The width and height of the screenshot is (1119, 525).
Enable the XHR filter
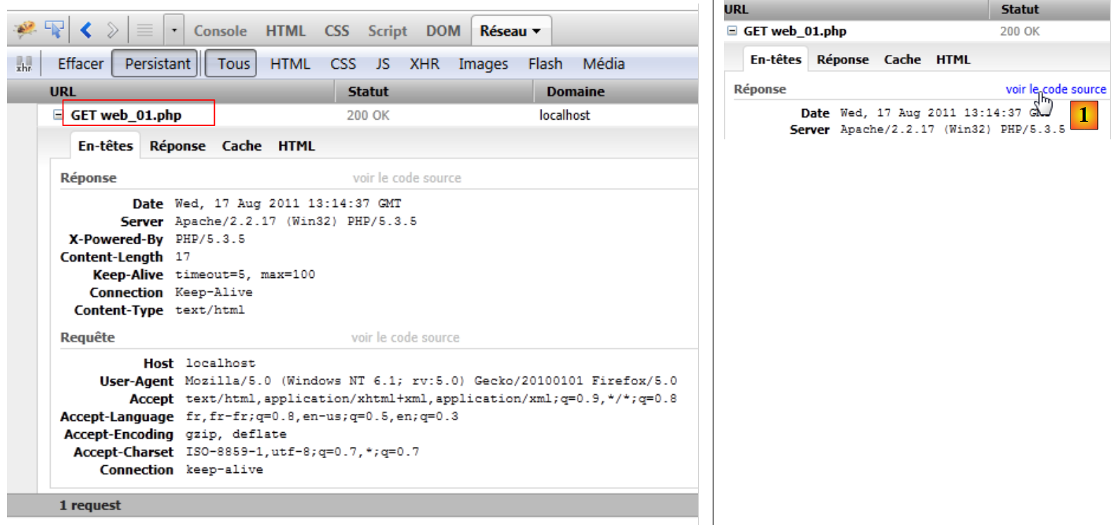pos(424,64)
